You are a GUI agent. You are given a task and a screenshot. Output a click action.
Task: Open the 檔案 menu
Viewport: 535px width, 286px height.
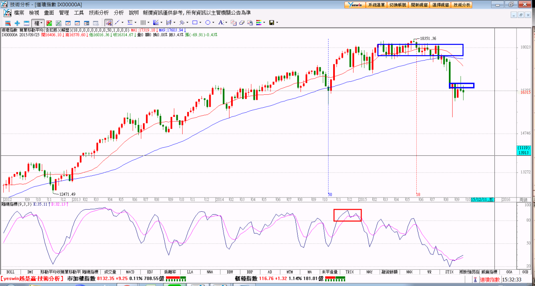pyautogui.click(x=19, y=13)
